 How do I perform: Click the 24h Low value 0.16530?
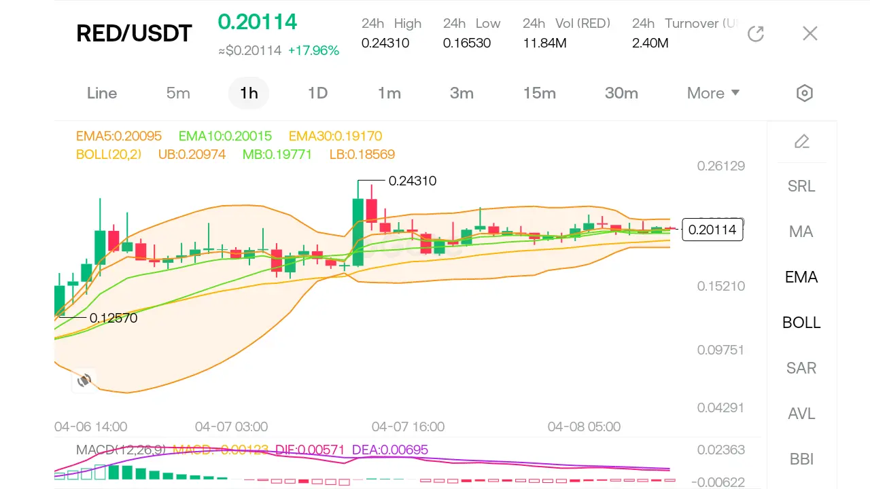click(x=467, y=43)
